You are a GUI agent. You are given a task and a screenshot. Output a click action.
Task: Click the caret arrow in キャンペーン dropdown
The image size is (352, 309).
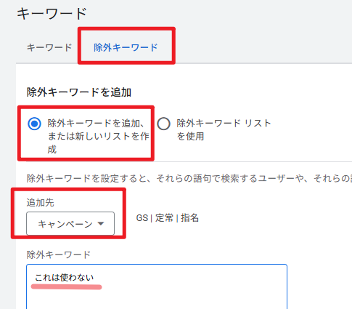101,223
